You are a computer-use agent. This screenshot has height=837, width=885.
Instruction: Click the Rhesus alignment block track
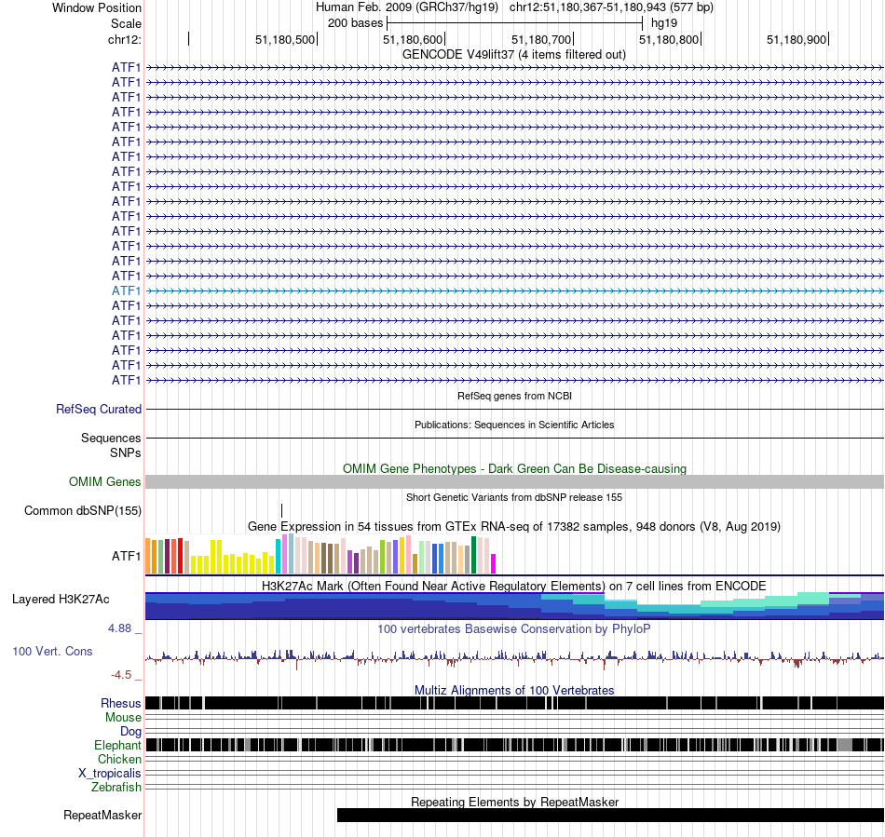[x=514, y=703]
